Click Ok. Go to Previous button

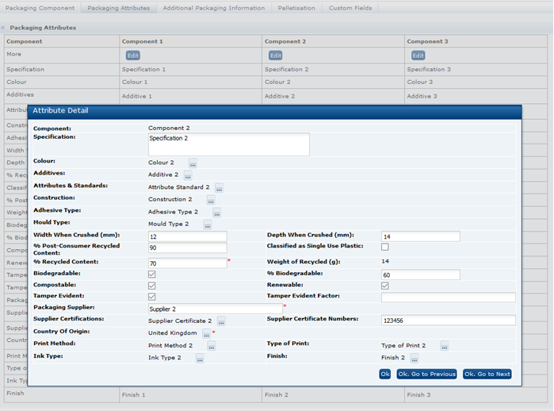click(426, 374)
